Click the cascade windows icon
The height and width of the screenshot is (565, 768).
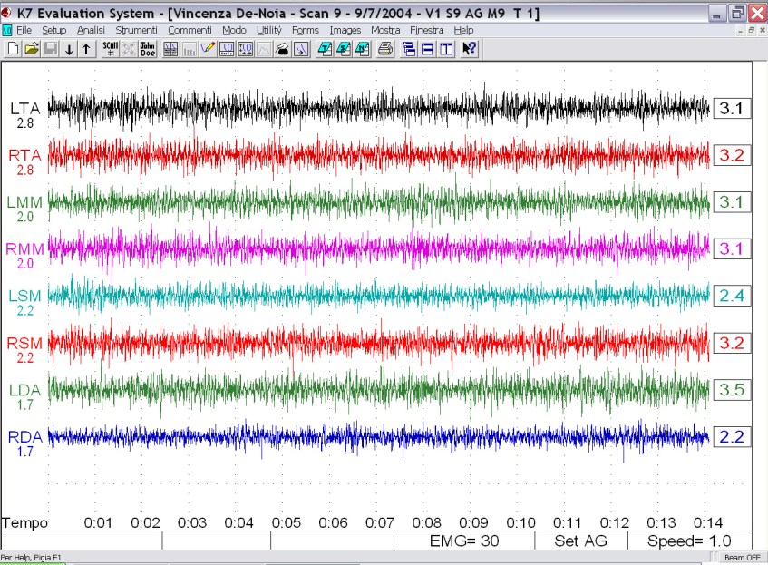(x=410, y=49)
